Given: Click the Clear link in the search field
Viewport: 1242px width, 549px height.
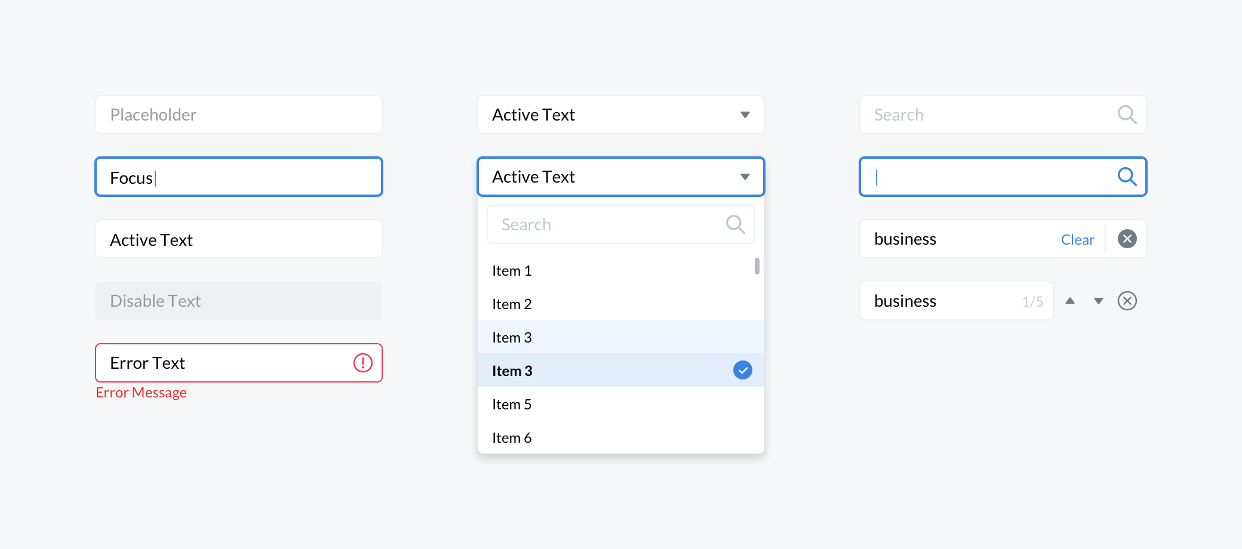Looking at the screenshot, I should pos(1077,239).
